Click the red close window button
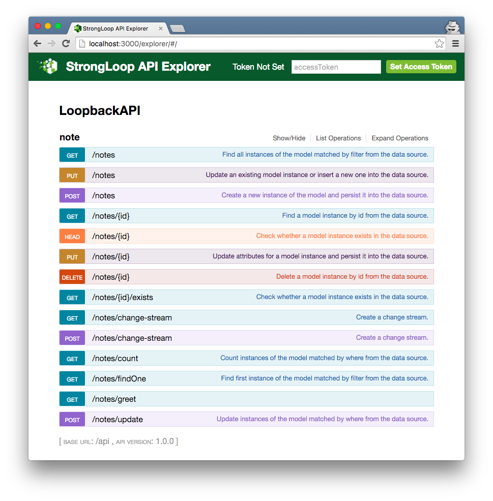The height and width of the screenshot is (501, 493). 38,26
